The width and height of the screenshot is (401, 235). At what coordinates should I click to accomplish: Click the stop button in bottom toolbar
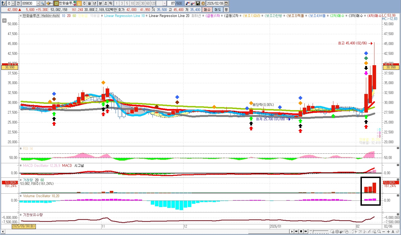coord(301,232)
